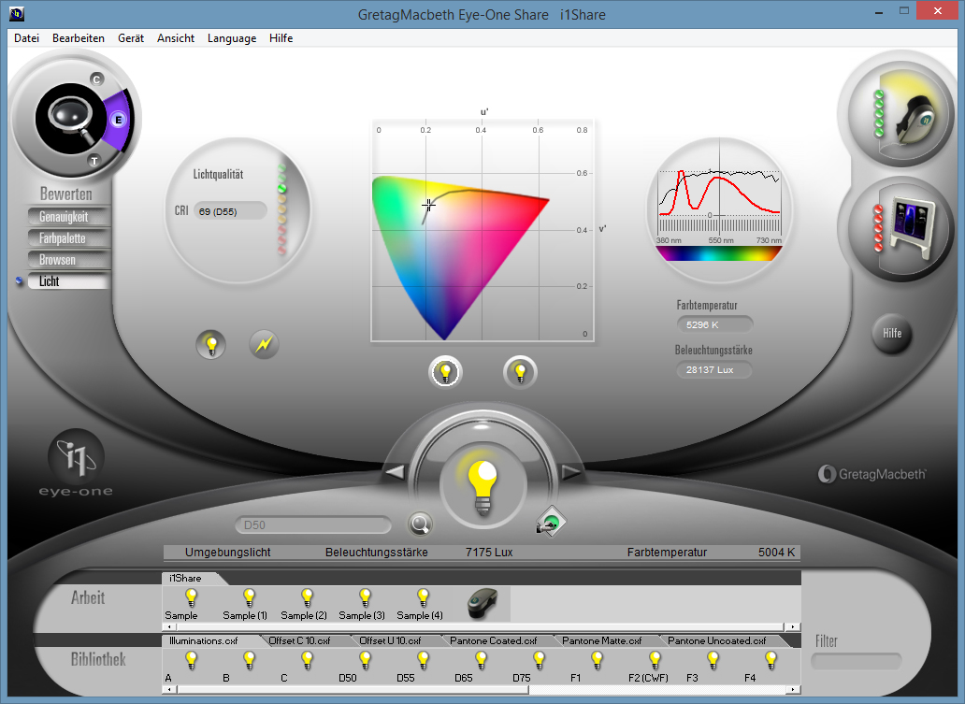Select illuminant A bulb in library

pos(191,660)
